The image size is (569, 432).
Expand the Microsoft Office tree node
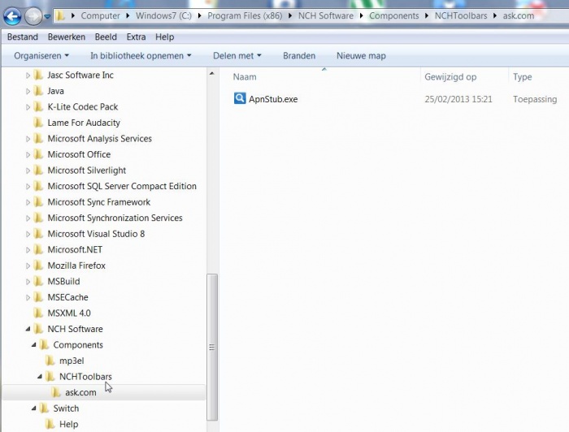point(28,155)
